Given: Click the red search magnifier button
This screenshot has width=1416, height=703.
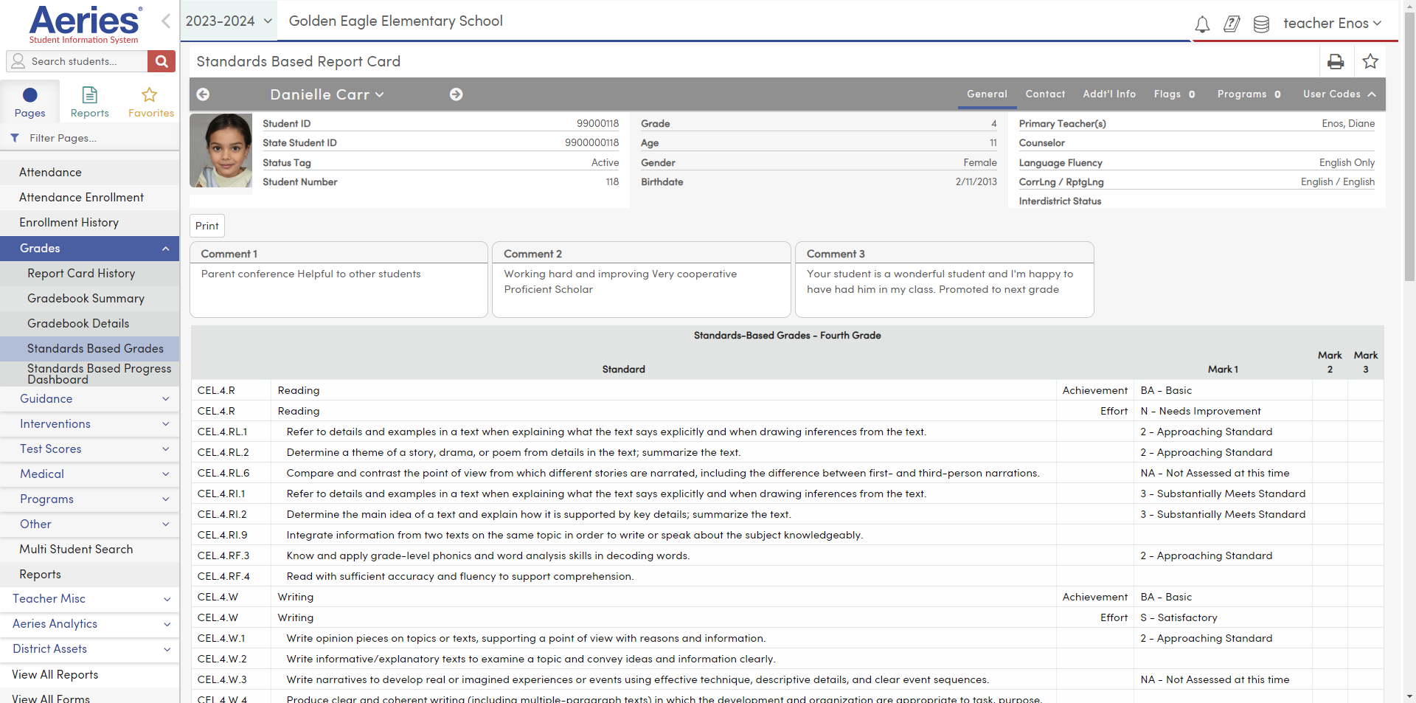Looking at the screenshot, I should click(x=162, y=61).
